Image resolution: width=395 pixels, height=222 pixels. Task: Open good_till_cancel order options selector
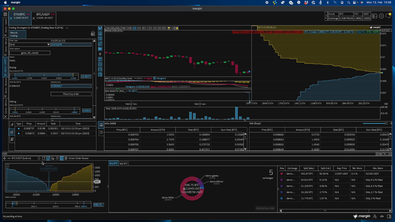30,53
